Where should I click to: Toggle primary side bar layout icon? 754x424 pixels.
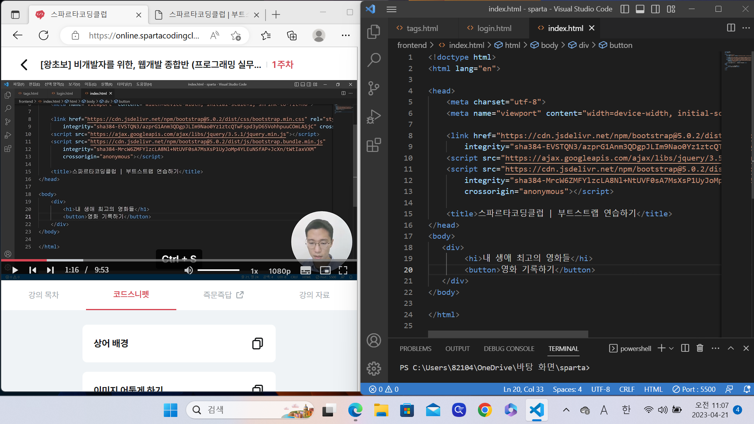pos(625,9)
